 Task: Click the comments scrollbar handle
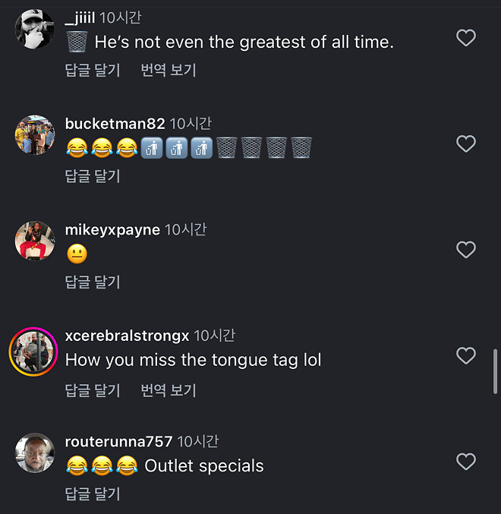(495, 371)
